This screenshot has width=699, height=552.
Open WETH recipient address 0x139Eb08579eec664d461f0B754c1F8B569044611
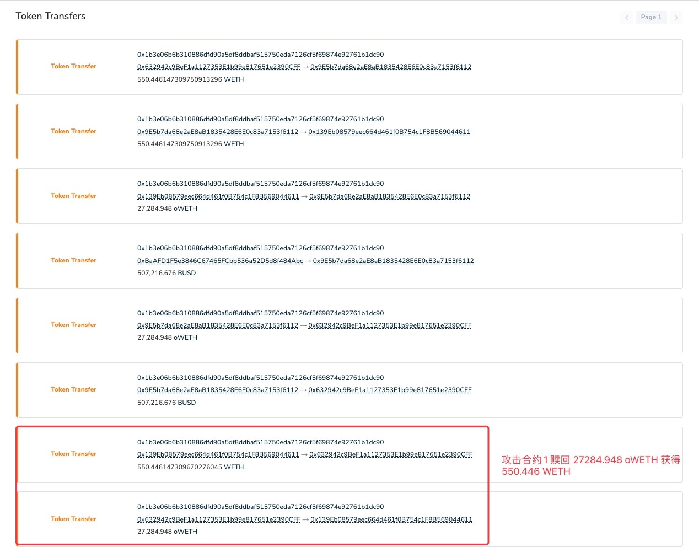(x=389, y=132)
